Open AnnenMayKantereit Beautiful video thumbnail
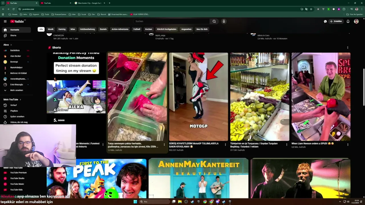The width and height of the screenshot is (365, 205). tap(198, 179)
